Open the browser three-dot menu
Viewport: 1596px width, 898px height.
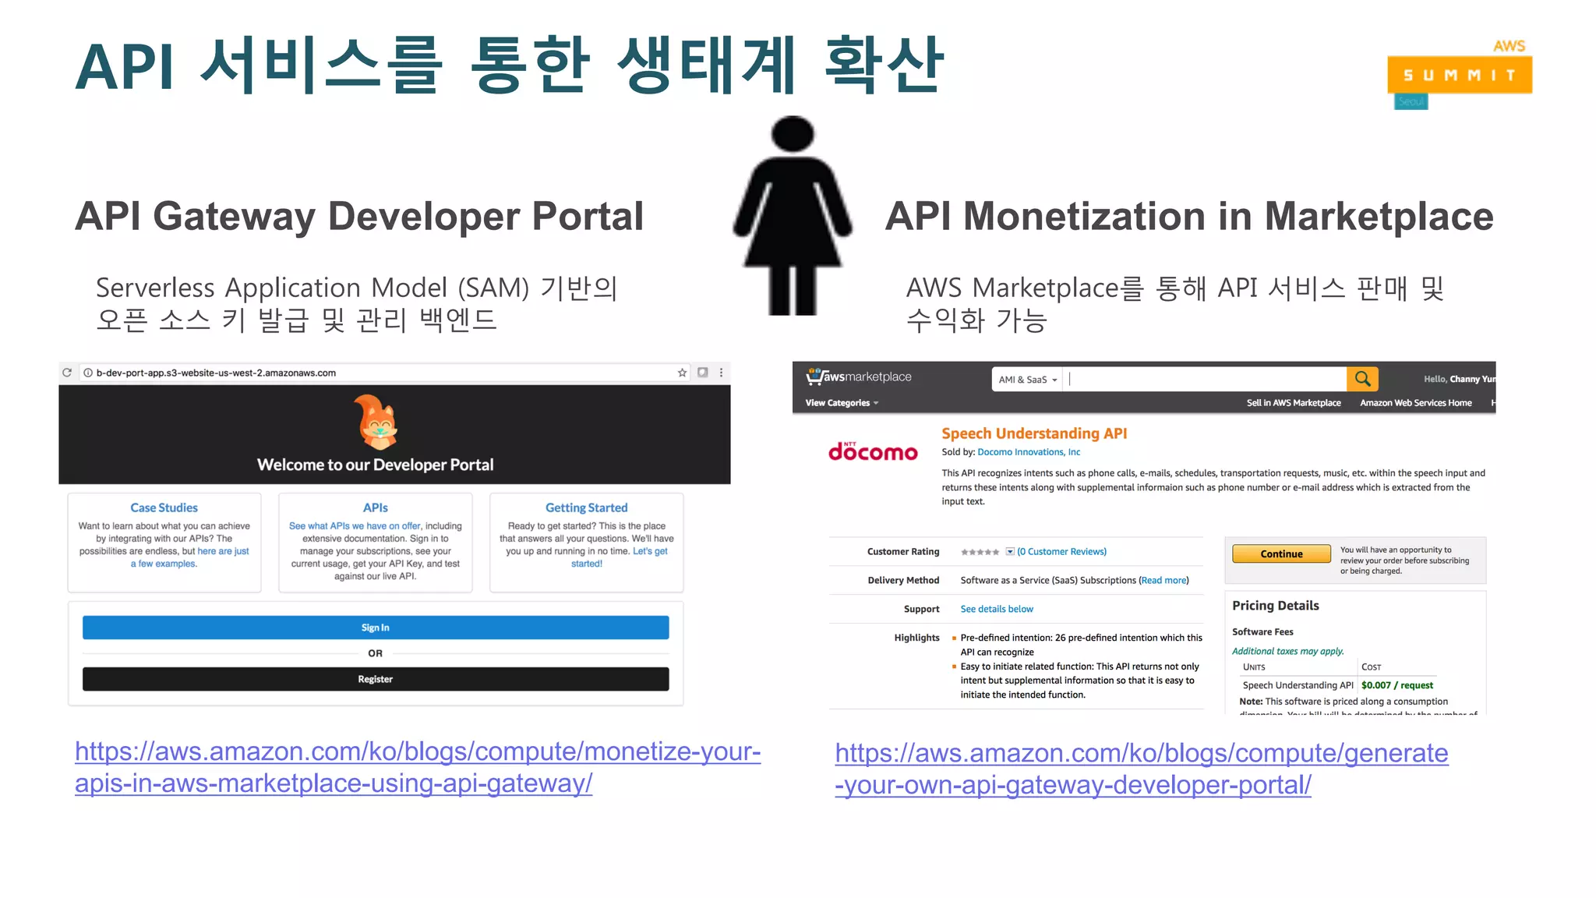[x=721, y=373]
